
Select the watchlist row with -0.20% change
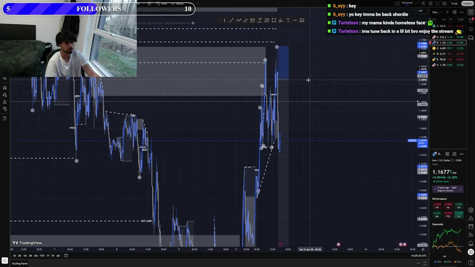coord(448,59)
